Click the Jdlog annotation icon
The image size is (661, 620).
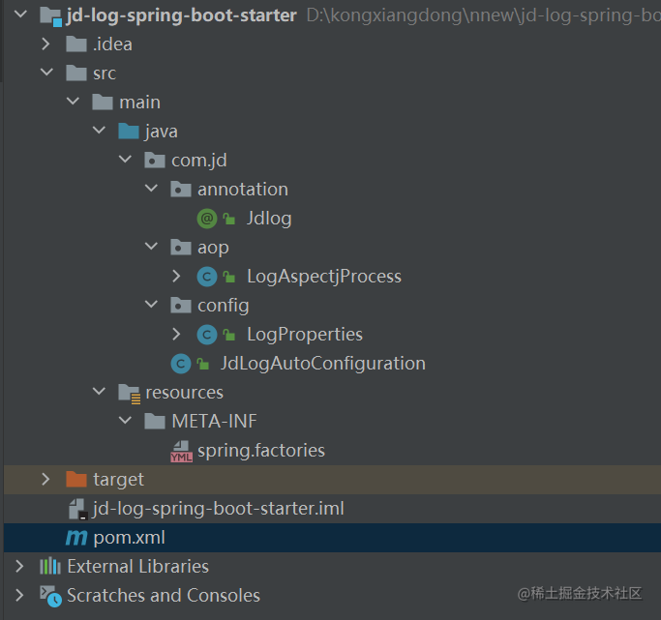coord(206,219)
